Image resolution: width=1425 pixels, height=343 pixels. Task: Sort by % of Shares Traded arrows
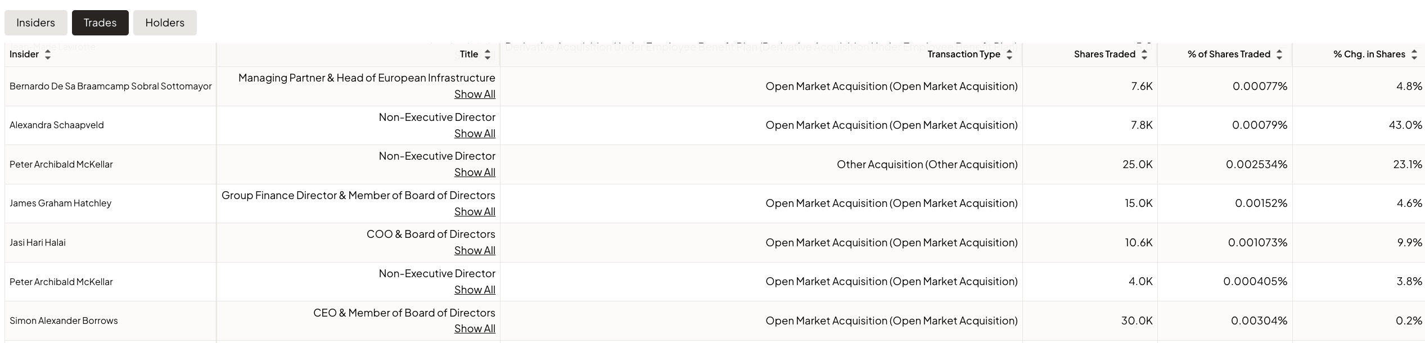tap(1279, 55)
